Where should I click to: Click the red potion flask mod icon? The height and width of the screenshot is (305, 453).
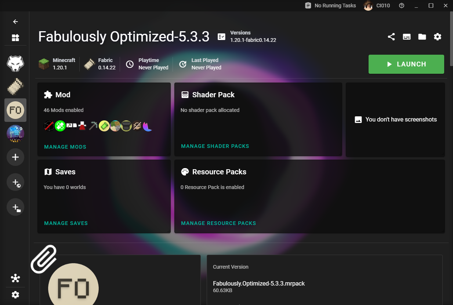[82, 126]
